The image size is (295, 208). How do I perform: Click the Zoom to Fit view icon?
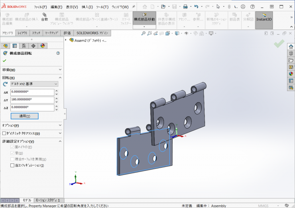point(144,34)
